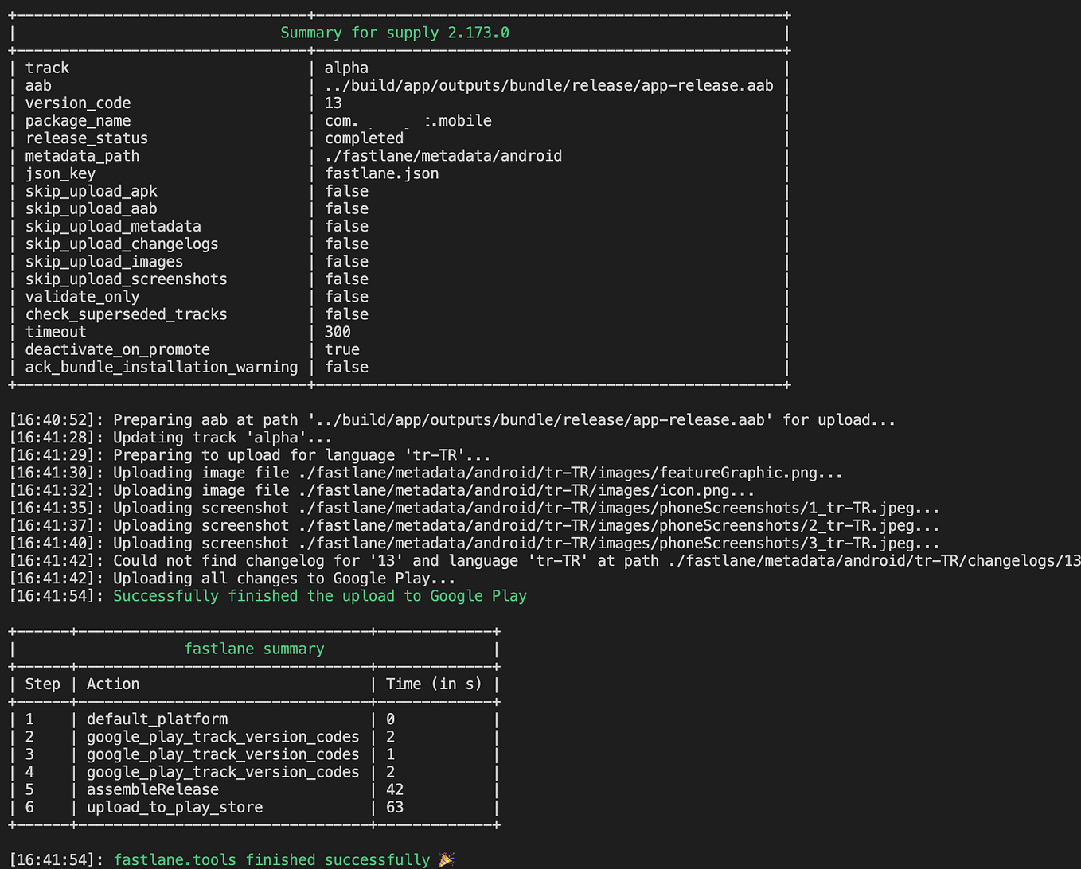Click the 🎉 emoji after the success message

(x=445, y=859)
